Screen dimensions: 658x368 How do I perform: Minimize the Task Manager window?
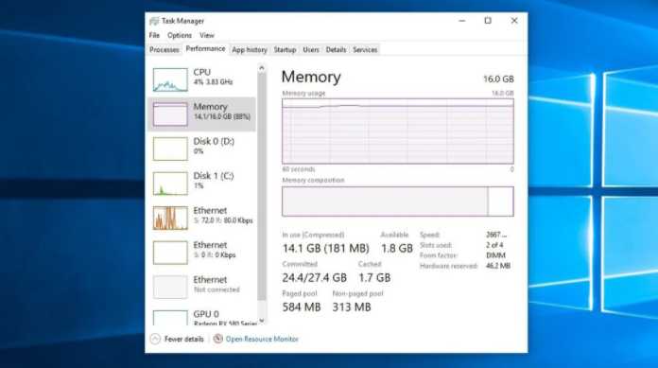462,21
